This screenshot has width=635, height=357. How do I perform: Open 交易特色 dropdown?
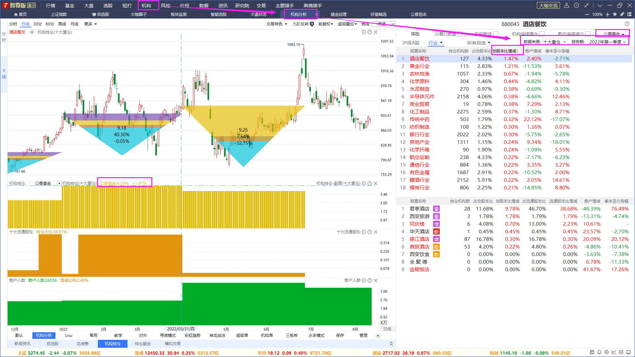click(x=277, y=24)
